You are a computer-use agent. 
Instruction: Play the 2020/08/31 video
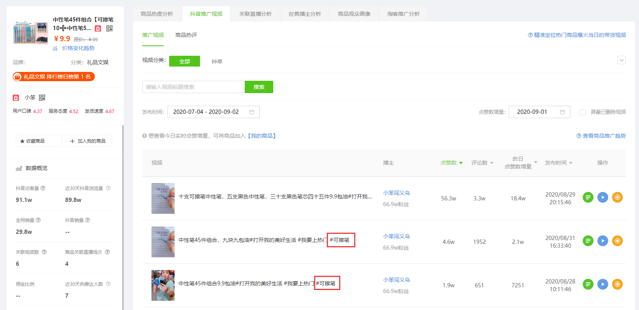coord(603,241)
